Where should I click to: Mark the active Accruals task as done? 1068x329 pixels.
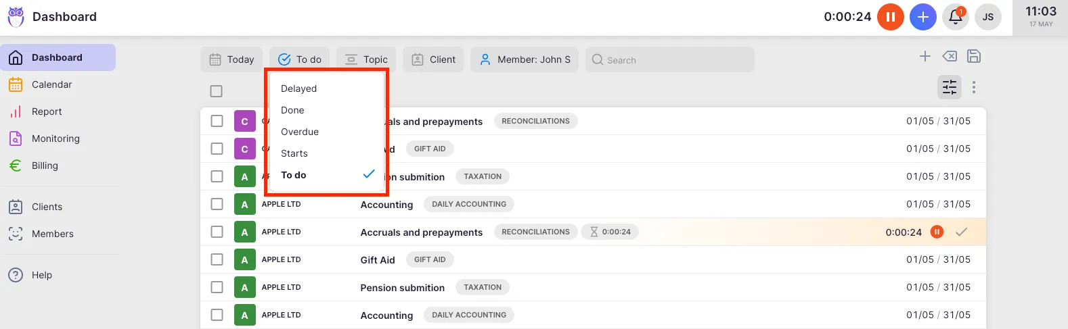click(x=961, y=232)
